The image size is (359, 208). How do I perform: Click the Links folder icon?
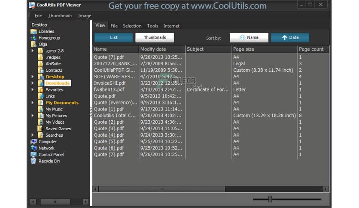pyautogui.click(x=40, y=96)
